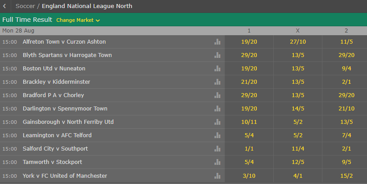Image resolution: width=367 pixels, height=184 pixels.
Task: View stats for Boston Utd v Nuneaton
Action: tap(217, 68)
